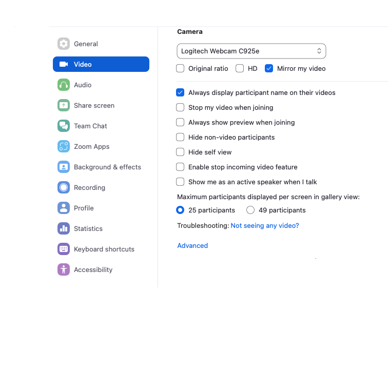Click the Background & effects icon
388x368 pixels.
coord(64,167)
